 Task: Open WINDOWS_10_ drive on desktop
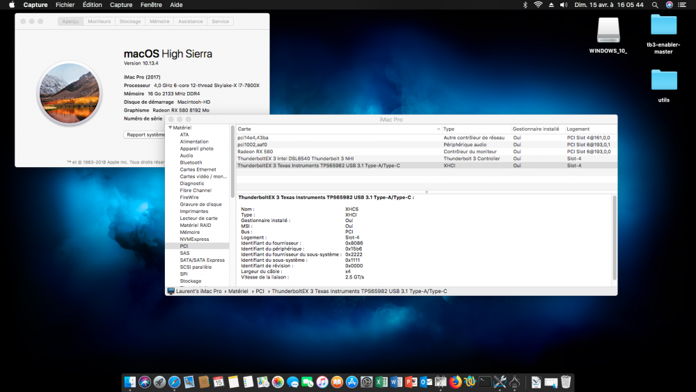coord(608,36)
